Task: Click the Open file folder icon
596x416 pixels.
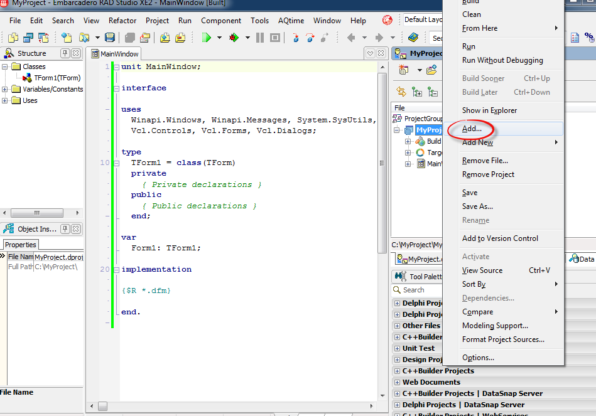Action: 84,38
